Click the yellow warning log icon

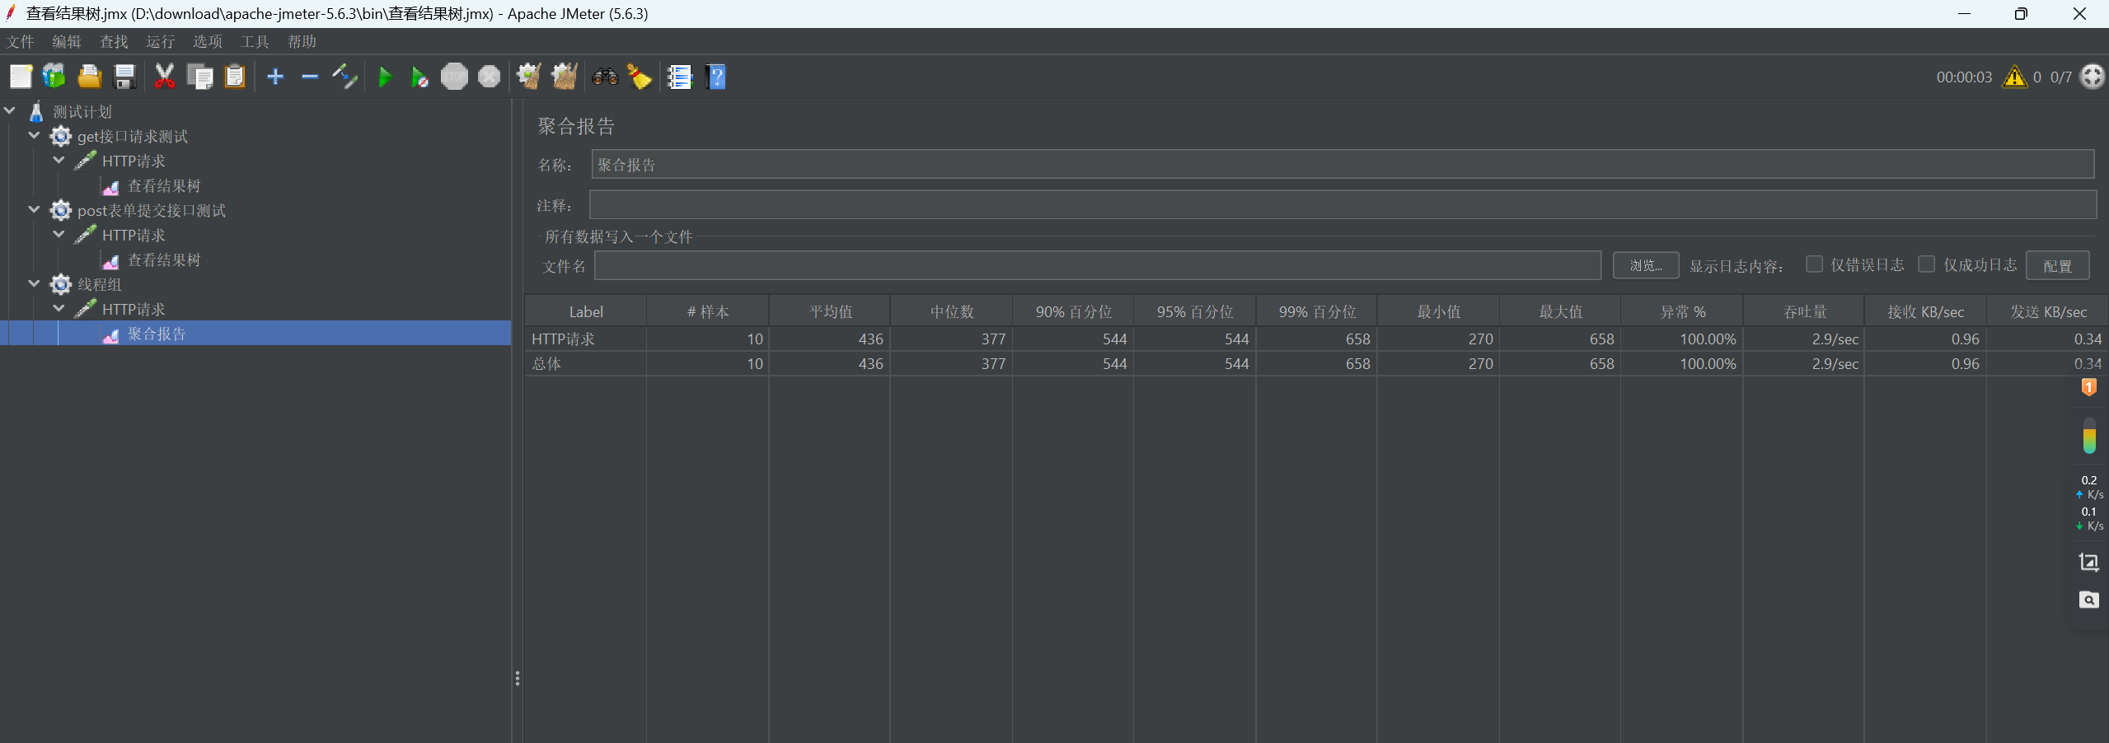tap(2014, 77)
